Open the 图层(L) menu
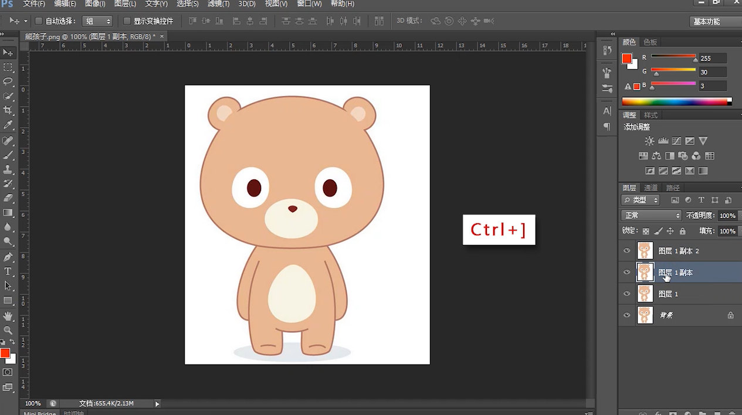Image resolution: width=742 pixels, height=415 pixels. tap(125, 4)
